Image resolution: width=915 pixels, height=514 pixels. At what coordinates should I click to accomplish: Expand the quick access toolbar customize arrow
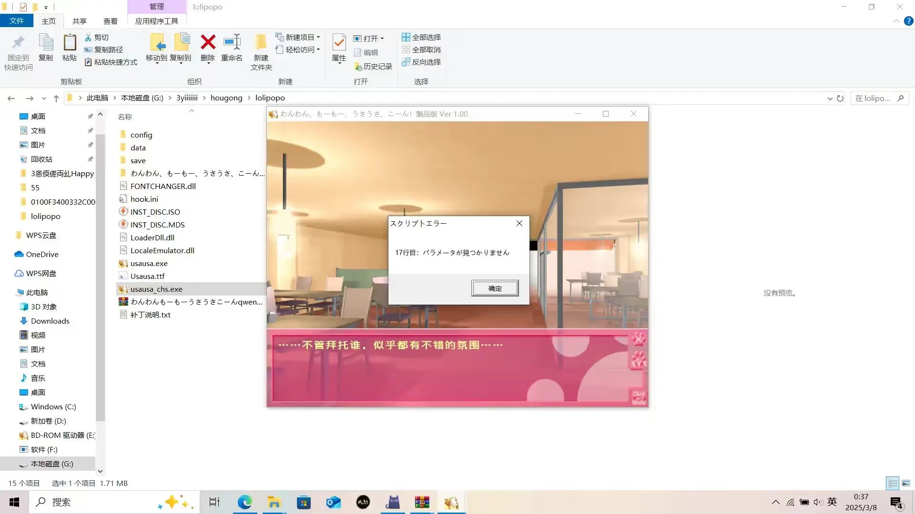(46, 7)
